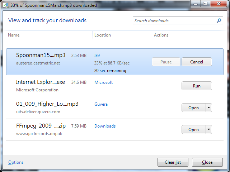The height and width of the screenshot is (172, 230).
Task: Open the Options link
Action: click(x=16, y=162)
